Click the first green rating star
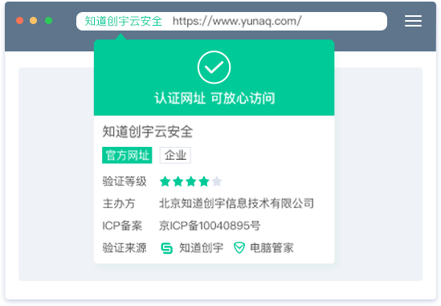This screenshot has height=306, width=441. [165, 182]
